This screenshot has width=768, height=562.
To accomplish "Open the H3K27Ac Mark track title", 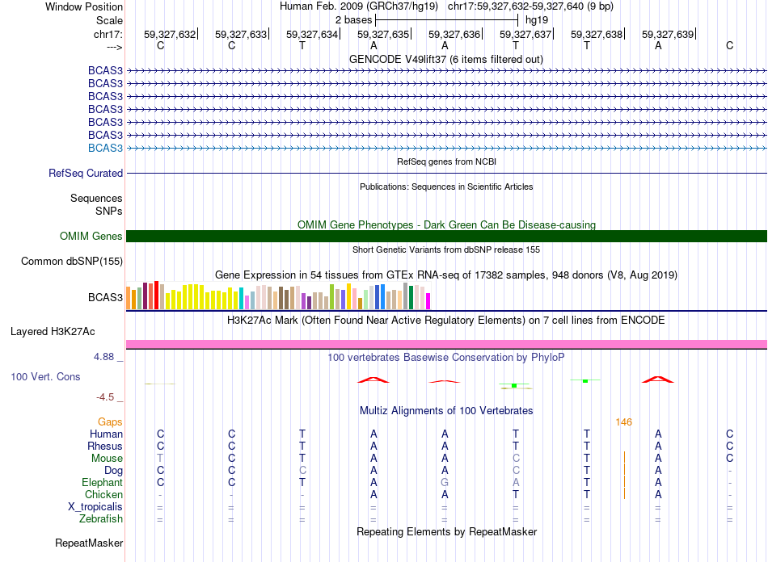I will [445, 321].
